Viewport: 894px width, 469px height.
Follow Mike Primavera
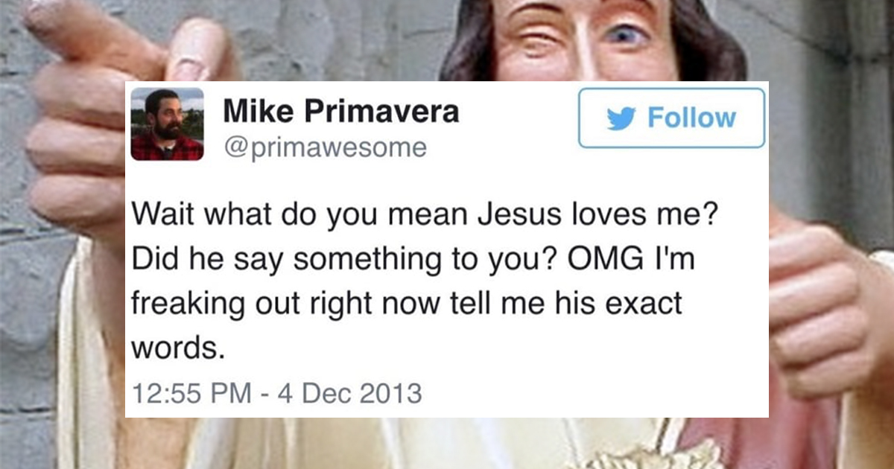671,118
